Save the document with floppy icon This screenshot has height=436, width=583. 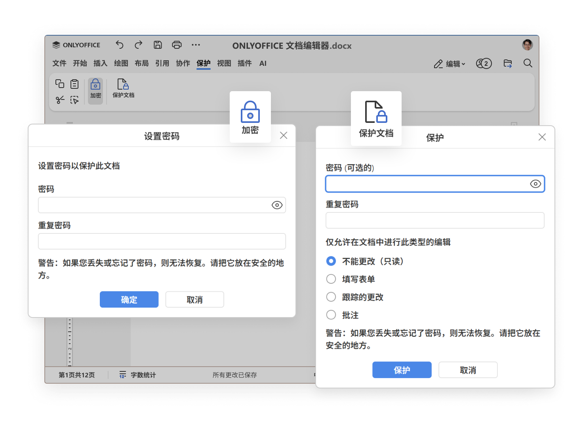158,45
